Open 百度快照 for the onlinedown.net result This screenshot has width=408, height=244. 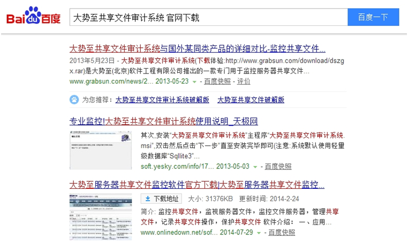(x=281, y=233)
